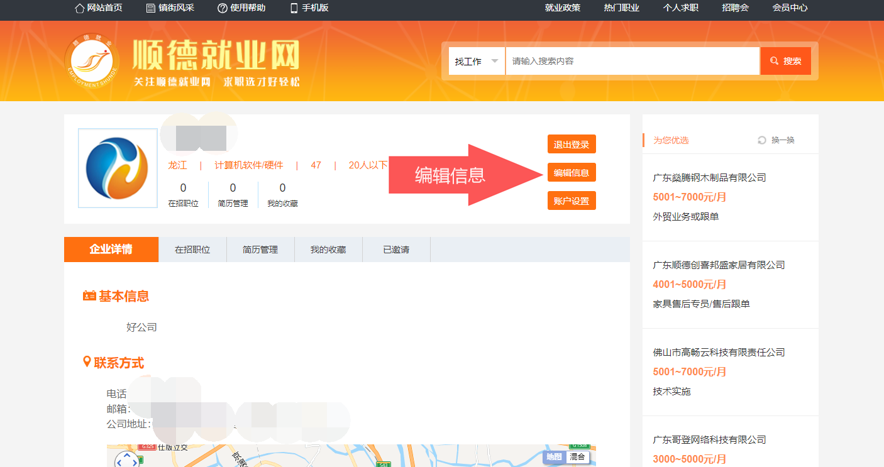Click the question mark help icon

coord(222,8)
